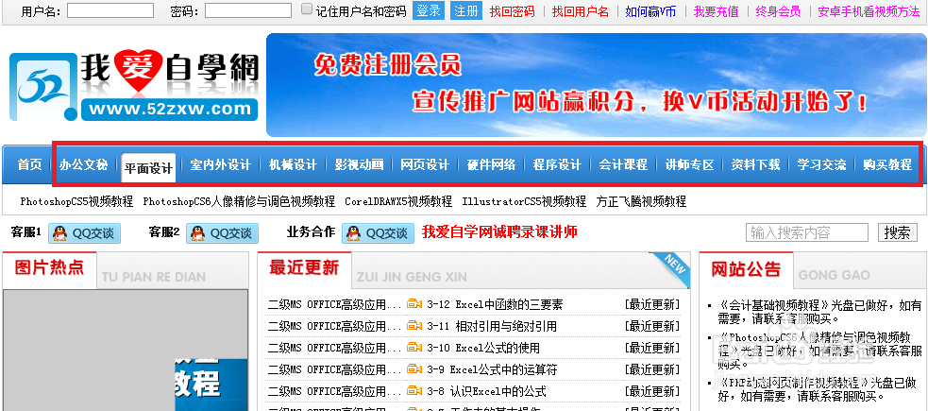
Task: Open the 网页设计 nav tab
Action: click(424, 164)
